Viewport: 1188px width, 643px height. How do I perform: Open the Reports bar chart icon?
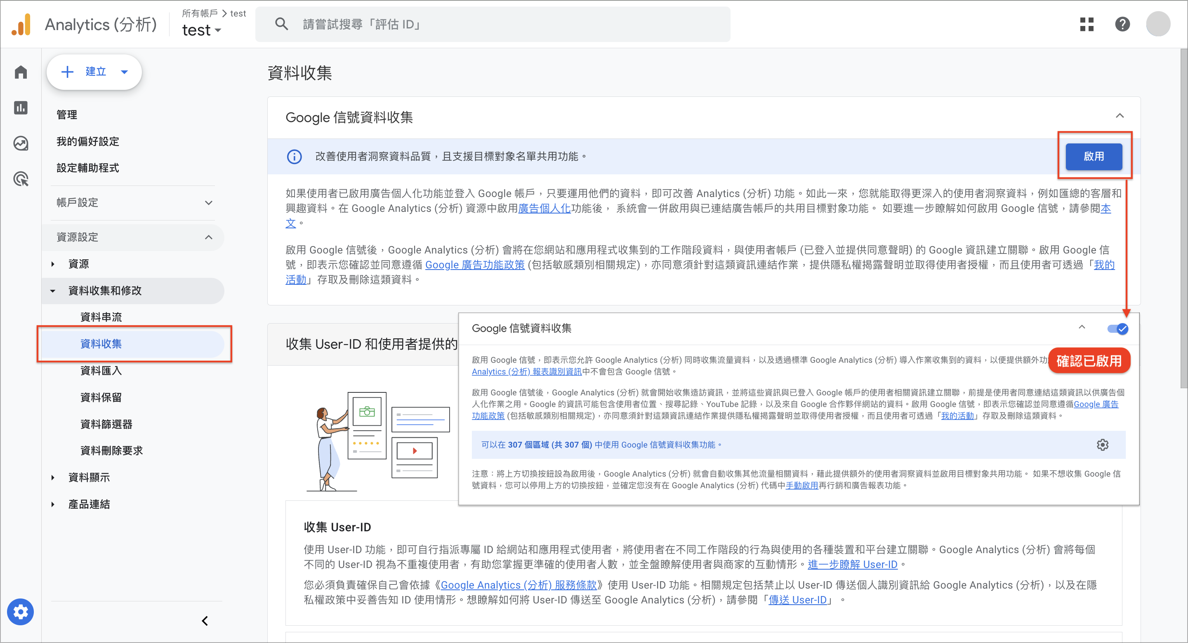(21, 108)
